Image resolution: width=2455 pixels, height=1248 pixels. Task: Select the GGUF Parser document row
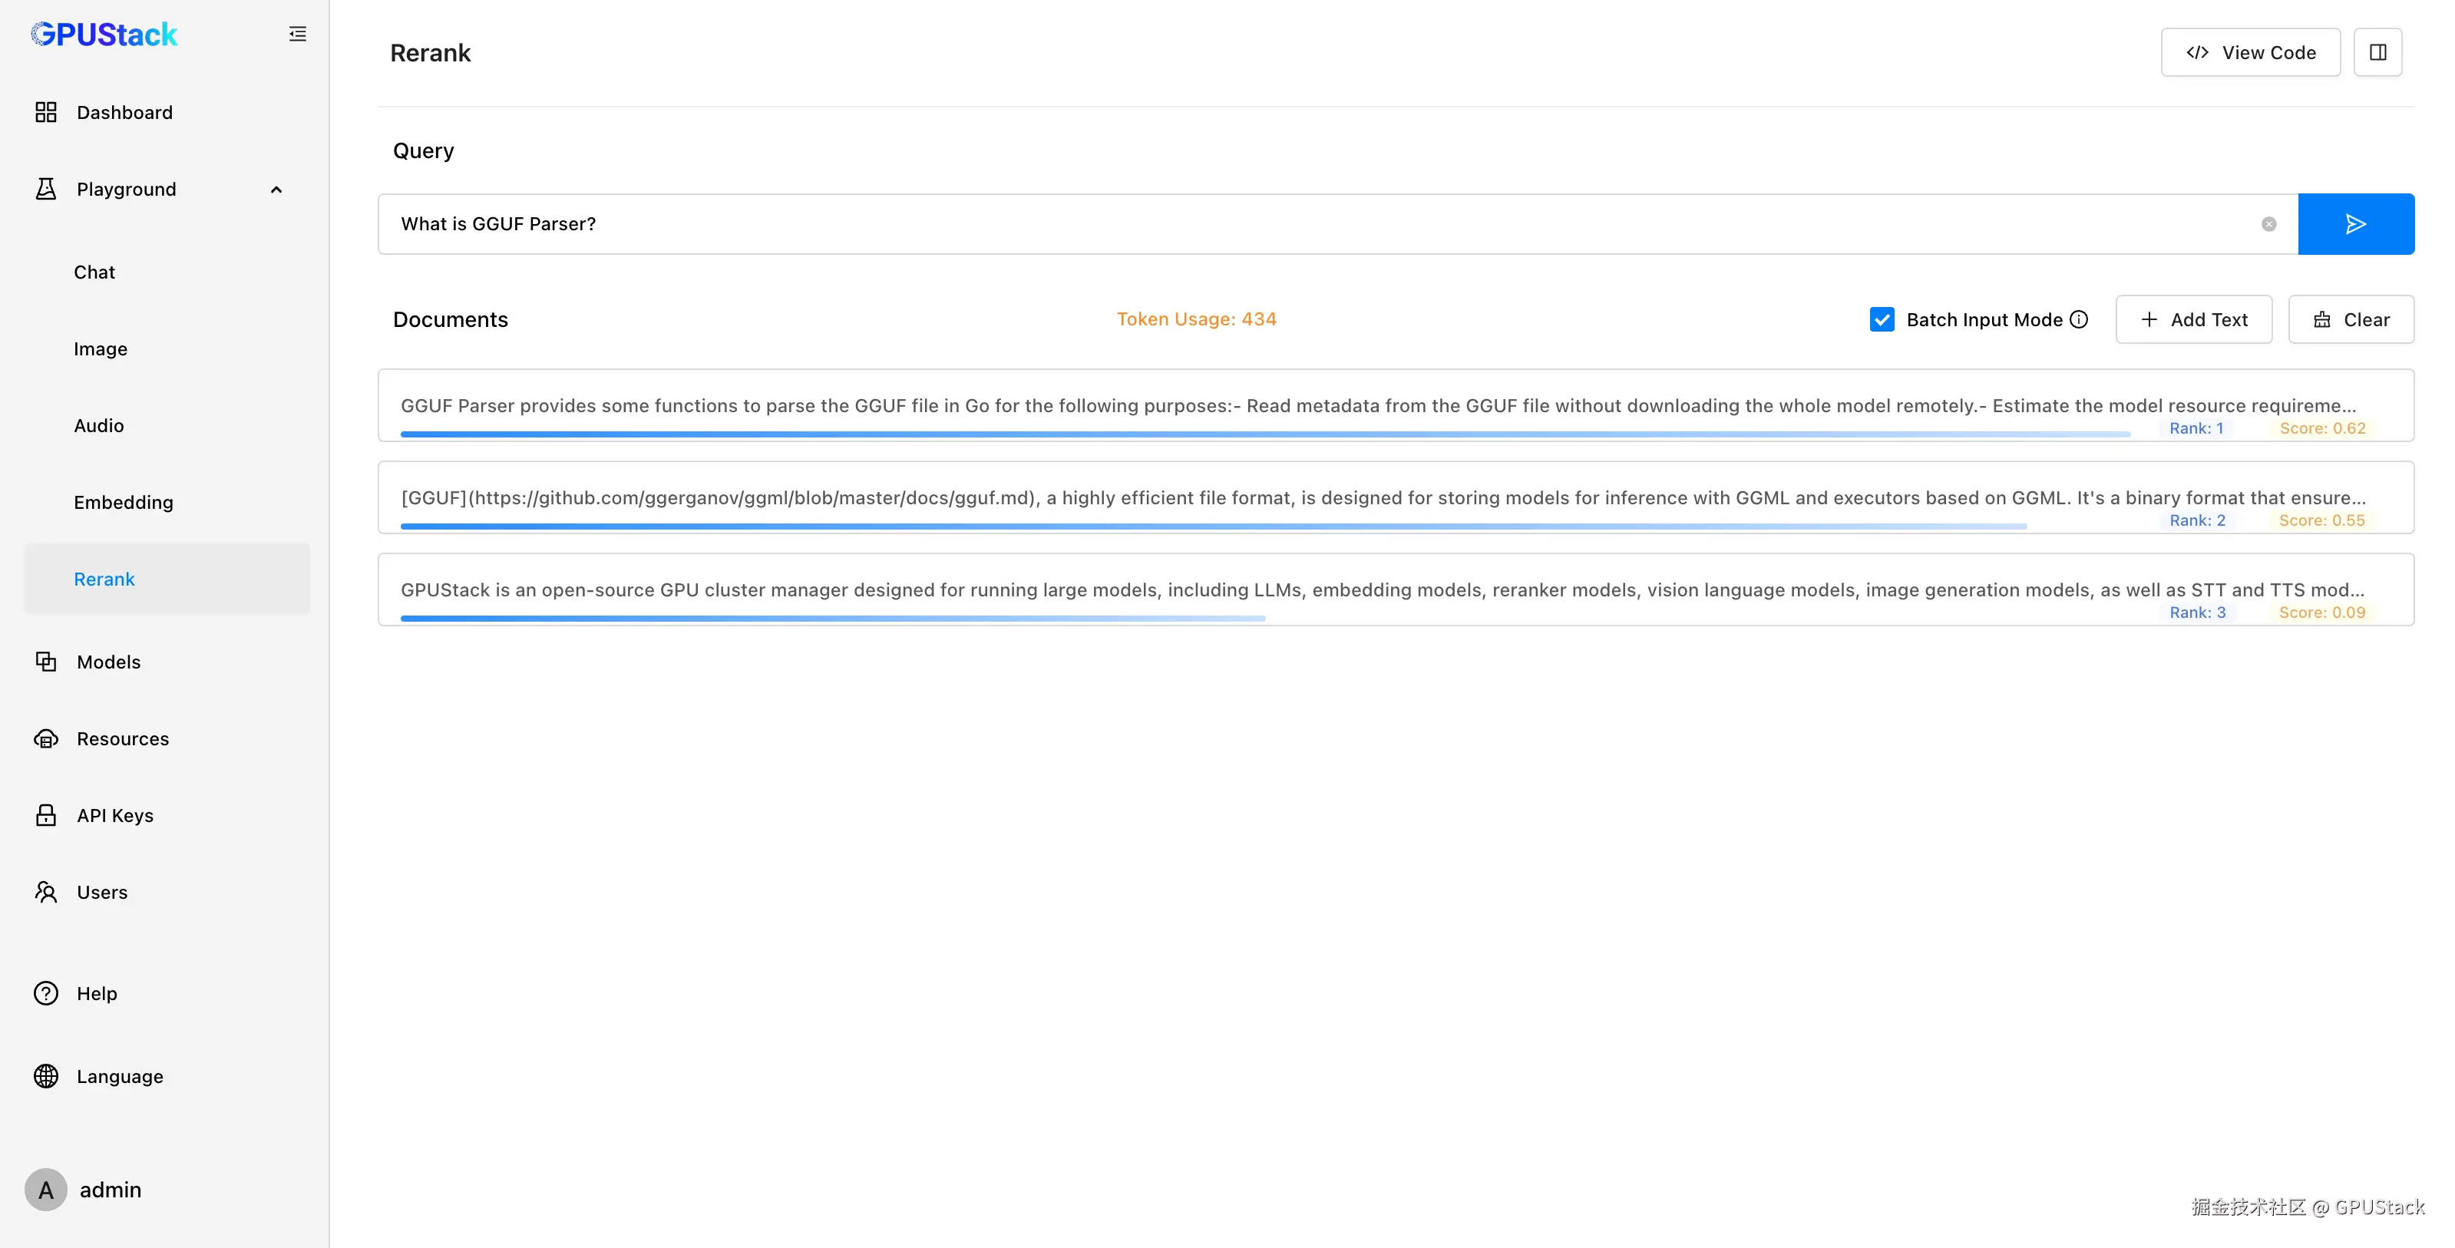click(x=1396, y=406)
